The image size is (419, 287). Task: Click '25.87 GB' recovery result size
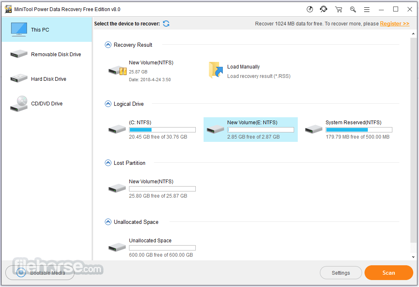138,72
